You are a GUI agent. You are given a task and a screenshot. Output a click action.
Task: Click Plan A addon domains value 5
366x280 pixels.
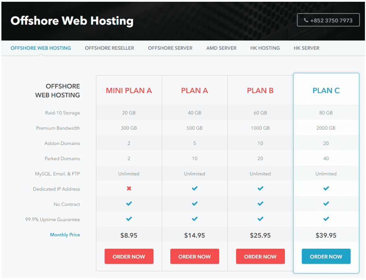click(x=194, y=143)
